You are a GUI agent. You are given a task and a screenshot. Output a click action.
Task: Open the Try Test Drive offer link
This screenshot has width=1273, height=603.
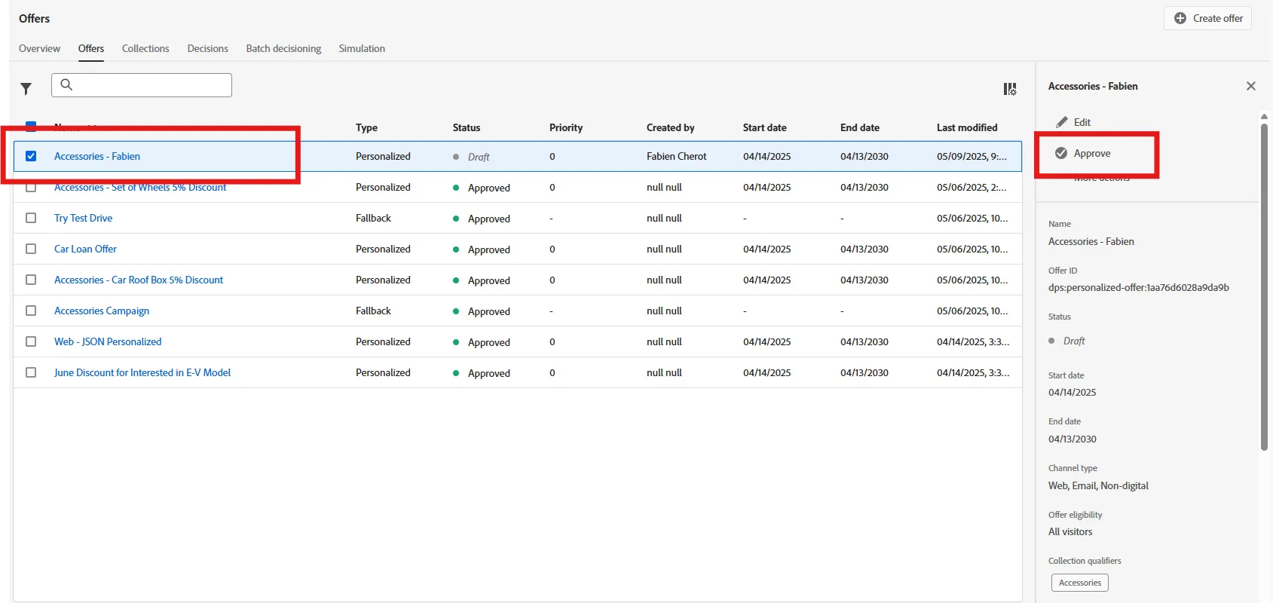83,218
